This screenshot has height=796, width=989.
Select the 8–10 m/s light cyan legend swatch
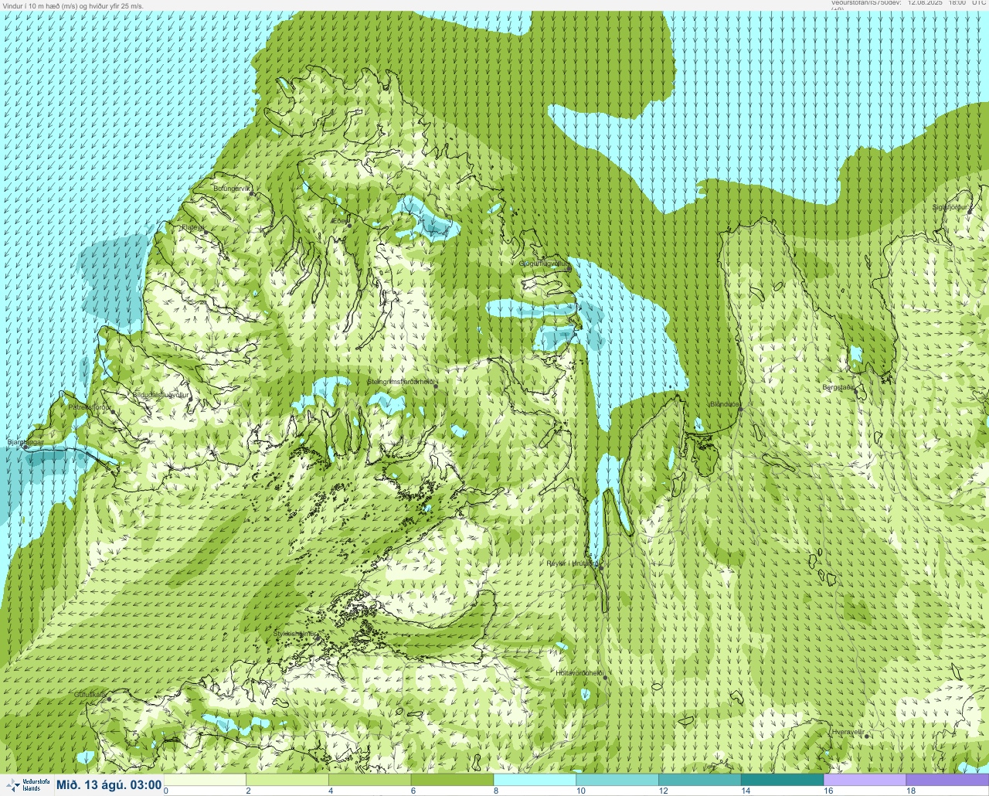(535, 780)
